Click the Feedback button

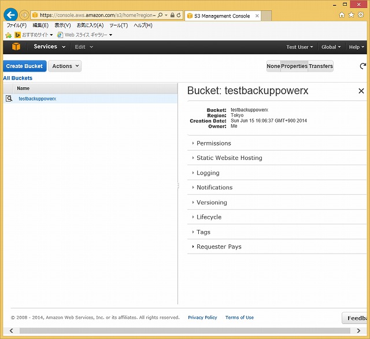click(x=354, y=318)
